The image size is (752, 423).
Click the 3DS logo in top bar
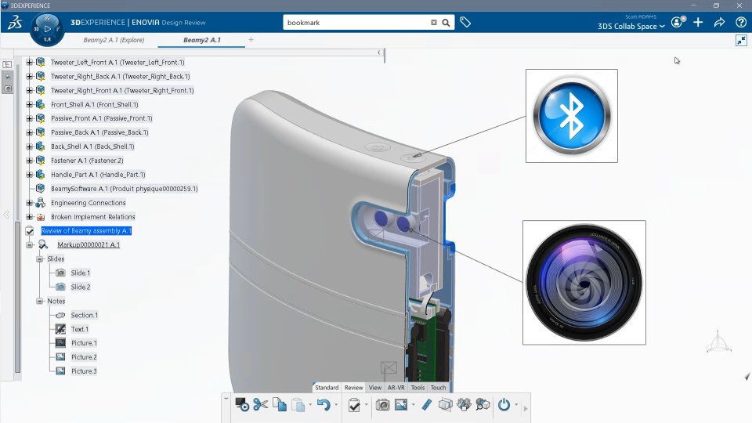coord(15,22)
